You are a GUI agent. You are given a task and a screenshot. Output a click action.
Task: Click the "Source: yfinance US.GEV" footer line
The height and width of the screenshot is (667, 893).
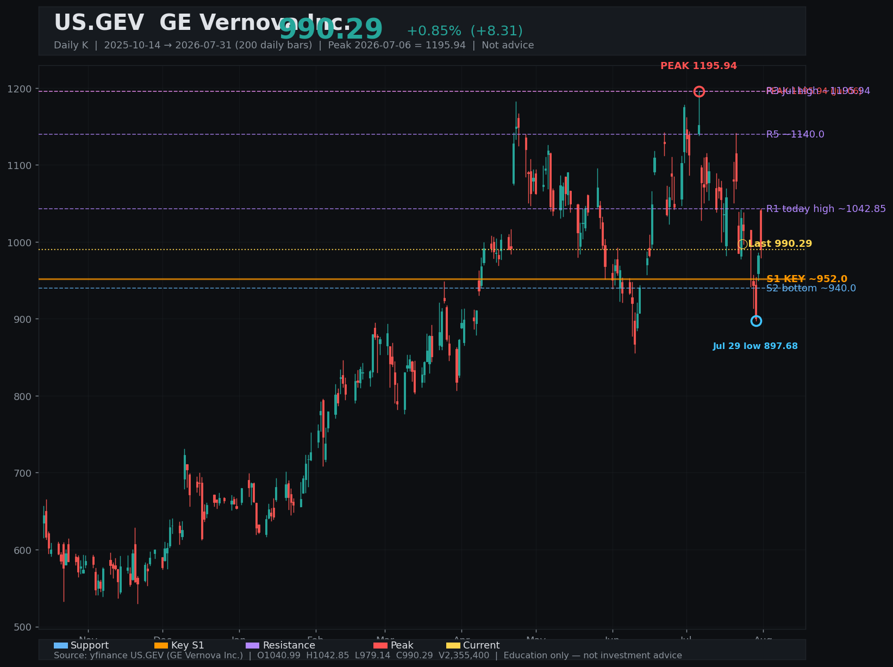coord(368,656)
